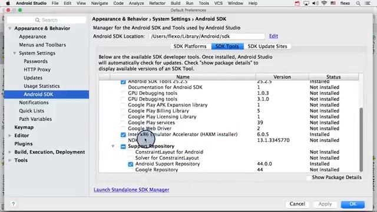This screenshot has width=377, height=212.
Task: Focus the preferences search field
Action: (47, 20)
